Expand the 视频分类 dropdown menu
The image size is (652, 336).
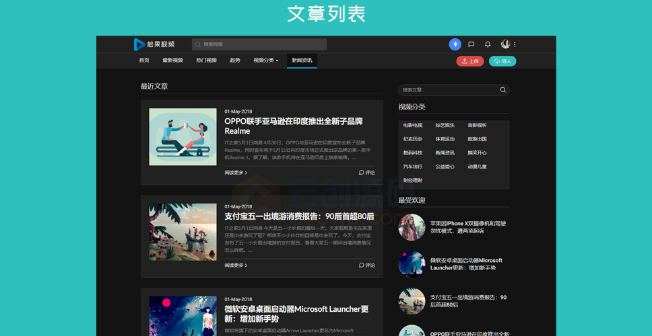[265, 60]
